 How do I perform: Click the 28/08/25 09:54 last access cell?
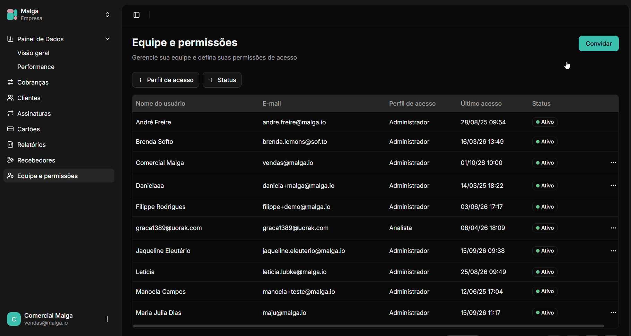click(483, 122)
